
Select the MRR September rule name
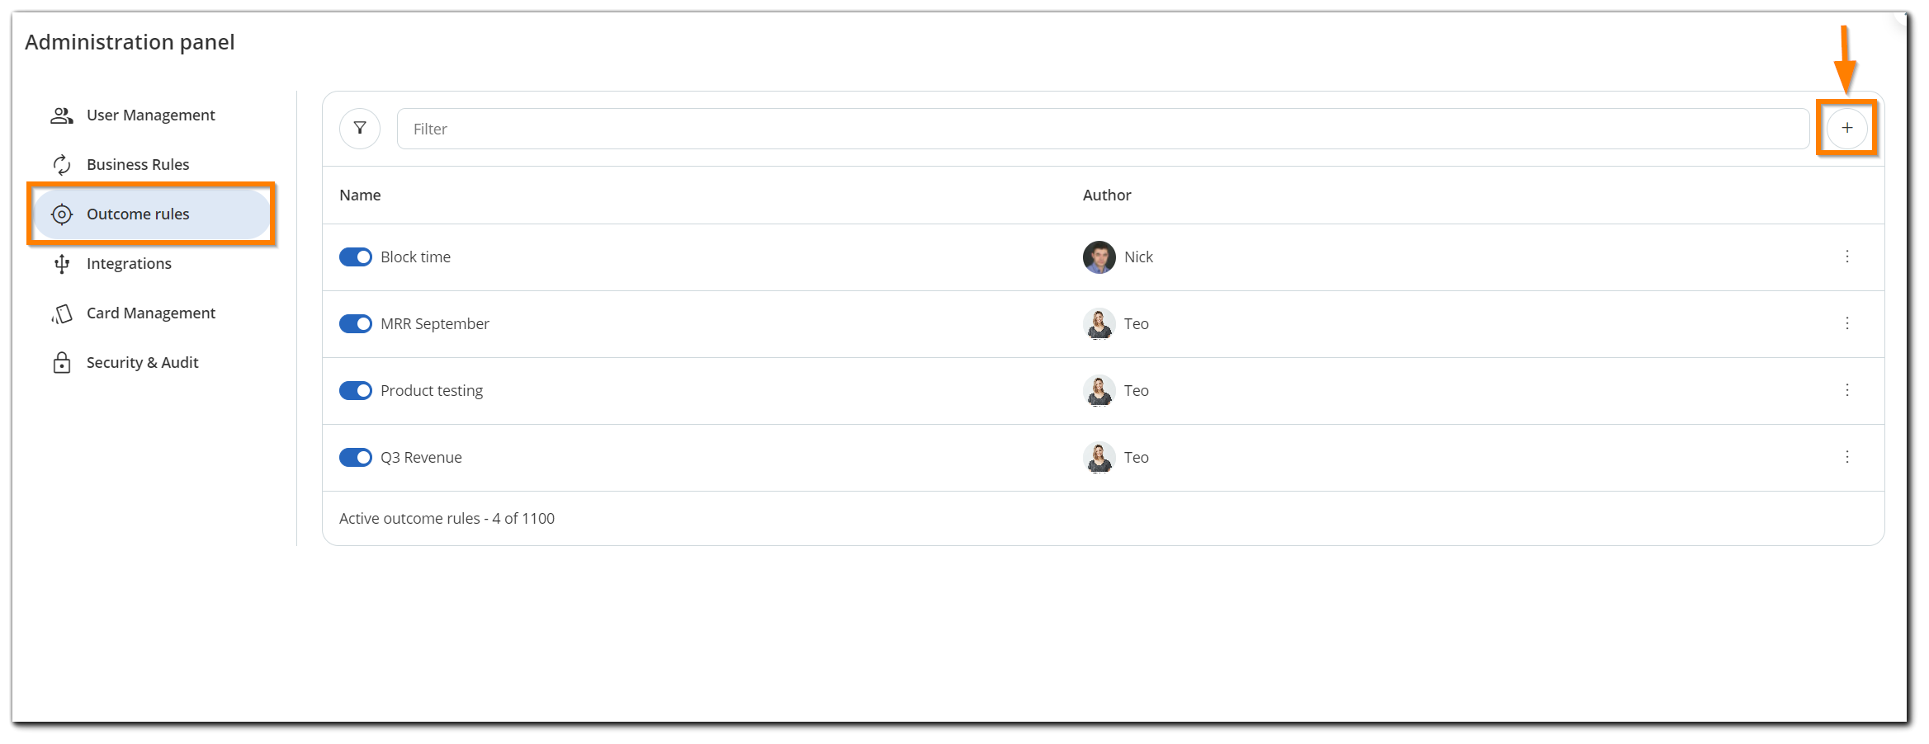point(435,323)
